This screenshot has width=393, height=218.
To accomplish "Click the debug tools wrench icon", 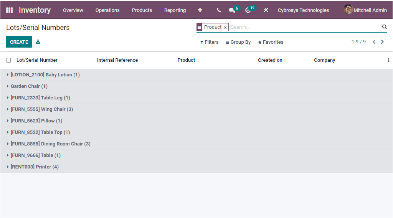I will (x=266, y=10).
